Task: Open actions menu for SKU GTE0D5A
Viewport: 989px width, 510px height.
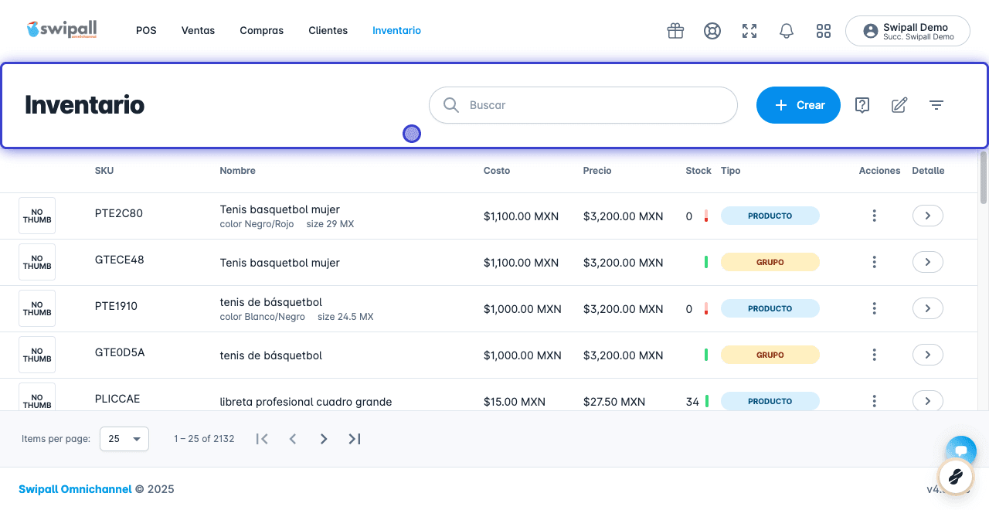Action: [874, 355]
